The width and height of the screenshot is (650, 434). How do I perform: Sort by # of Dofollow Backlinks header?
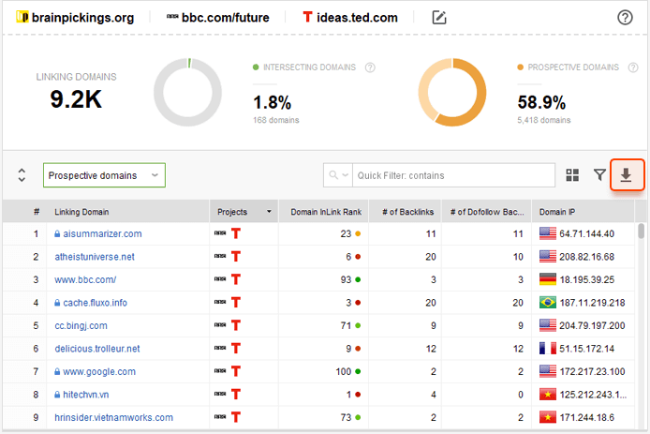487,212
